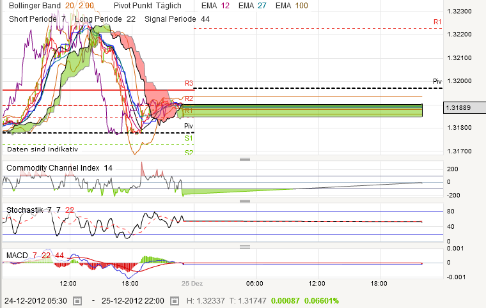Click the Piv label above S1
The height and width of the screenshot is (308, 486).
pyautogui.click(x=189, y=126)
